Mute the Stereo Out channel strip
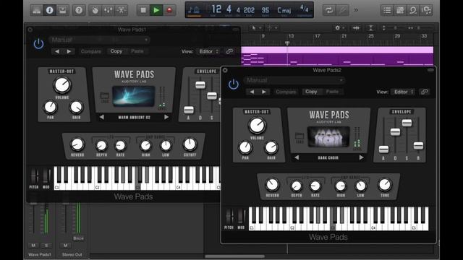 click(x=66, y=246)
